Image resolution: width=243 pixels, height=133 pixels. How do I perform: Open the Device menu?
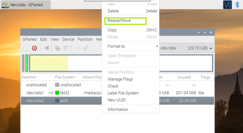point(68,39)
